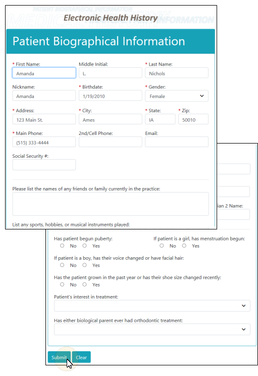Screen dimensions: 258x376
Task: Open Patient's interest in treatment dropdown
Action: click(x=152, y=306)
